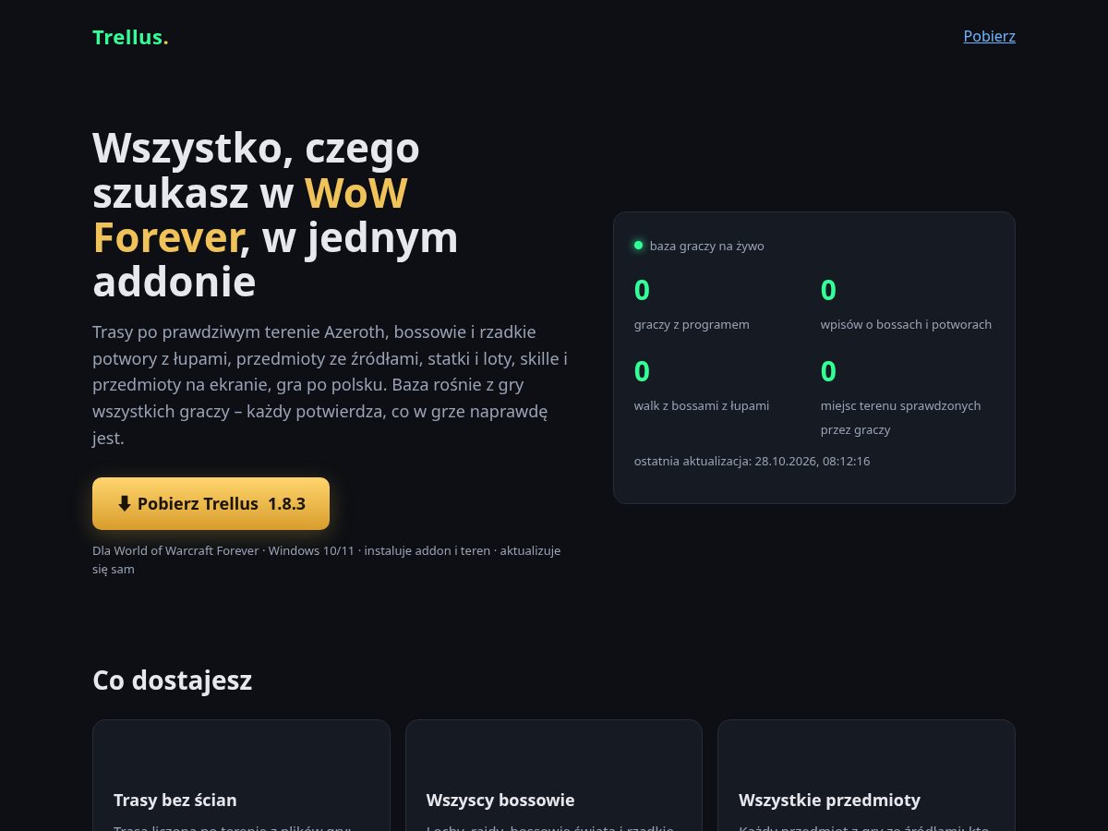Click the 'ostatnia aktualizacja' timestamp line
The image size is (1108, 831).
[x=752, y=461]
